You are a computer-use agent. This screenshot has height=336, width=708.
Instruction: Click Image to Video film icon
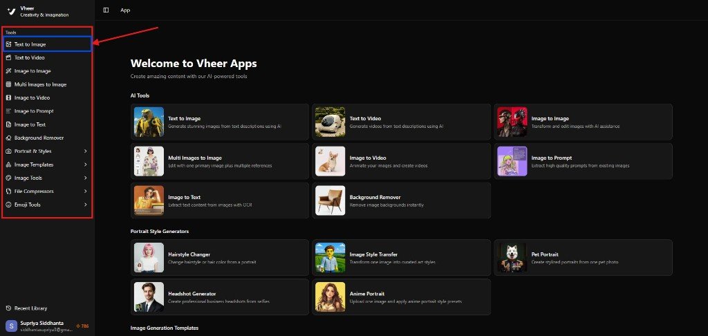coord(8,97)
